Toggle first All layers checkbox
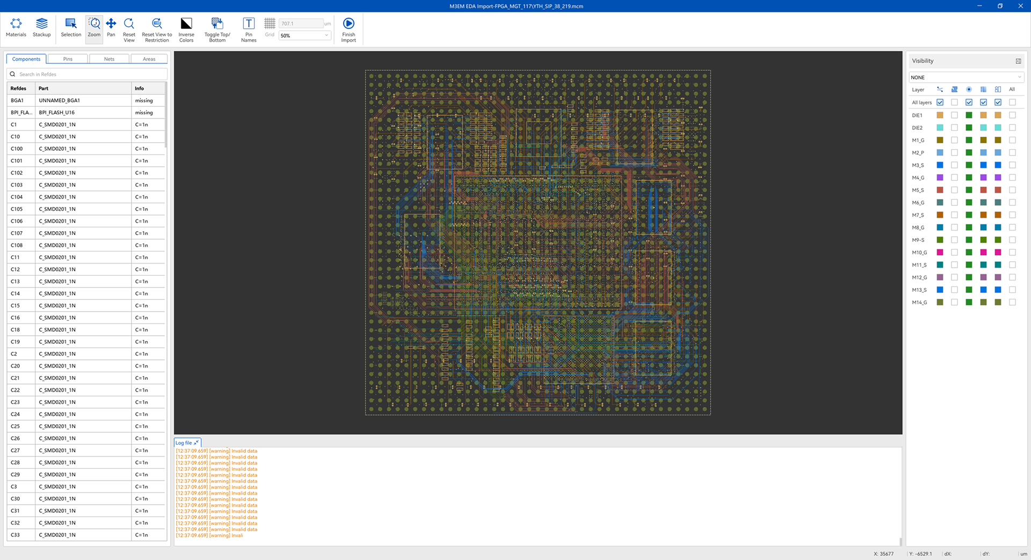This screenshot has height=560, width=1031. point(940,102)
